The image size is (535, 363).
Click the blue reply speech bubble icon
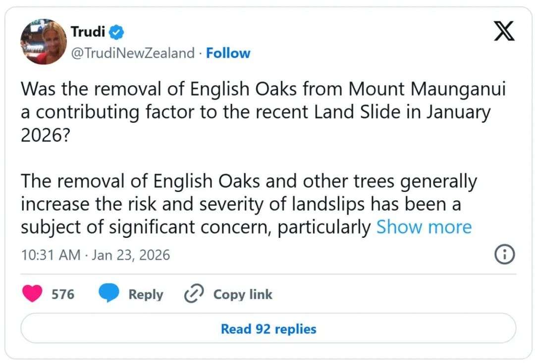point(108,294)
